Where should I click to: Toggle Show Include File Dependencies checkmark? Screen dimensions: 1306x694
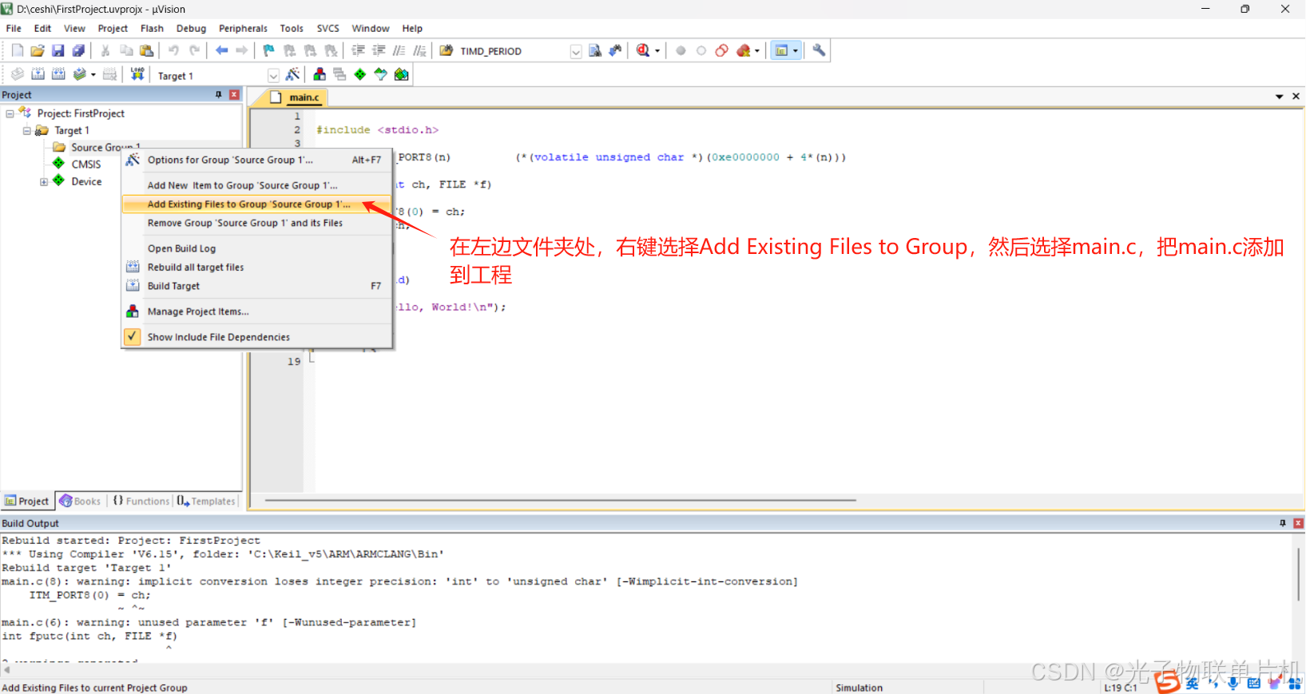click(x=133, y=337)
